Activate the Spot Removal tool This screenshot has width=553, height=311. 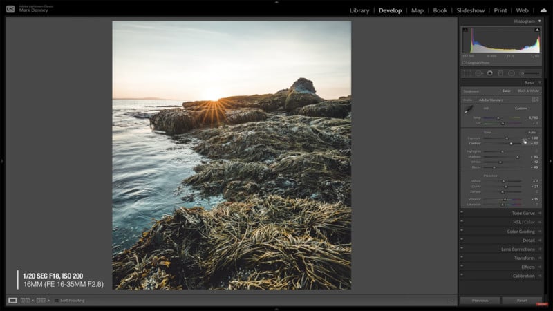click(478, 73)
